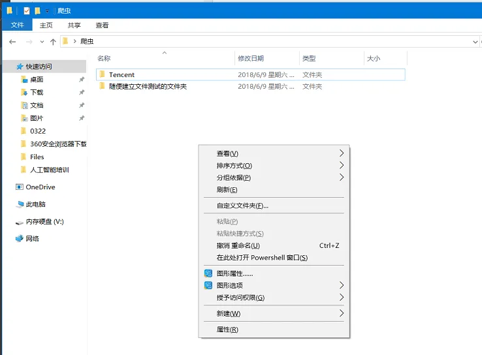Click the 此电脑 computer icon in sidebar
This screenshot has height=355, width=482.
click(x=20, y=204)
